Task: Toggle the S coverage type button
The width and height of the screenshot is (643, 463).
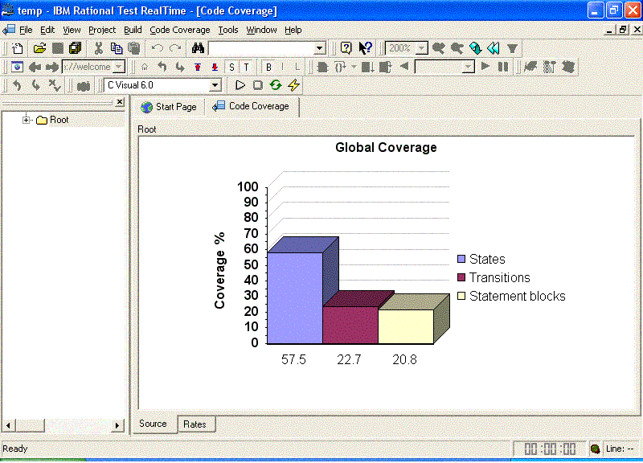Action: coord(231,68)
